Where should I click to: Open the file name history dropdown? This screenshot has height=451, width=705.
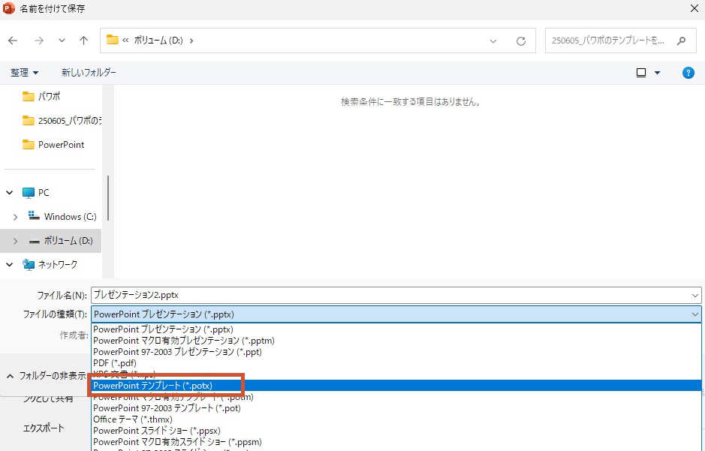tap(695, 295)
